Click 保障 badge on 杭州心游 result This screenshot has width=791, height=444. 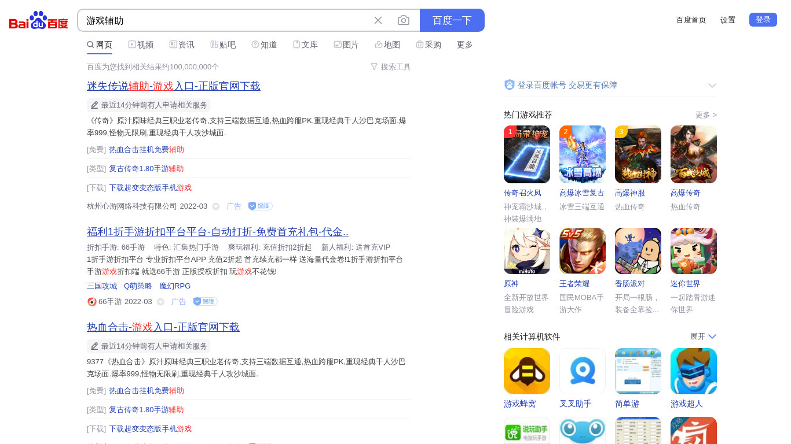point(260,206)
